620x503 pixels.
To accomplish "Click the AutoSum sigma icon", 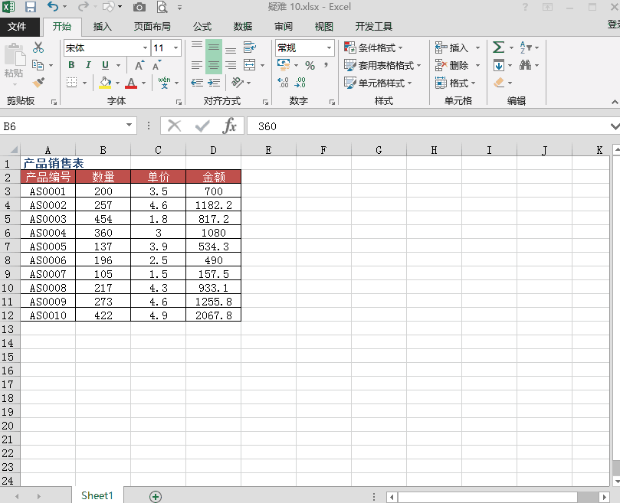I will pos(498,47).
